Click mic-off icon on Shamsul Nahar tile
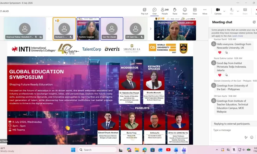 tap(36, 37)
